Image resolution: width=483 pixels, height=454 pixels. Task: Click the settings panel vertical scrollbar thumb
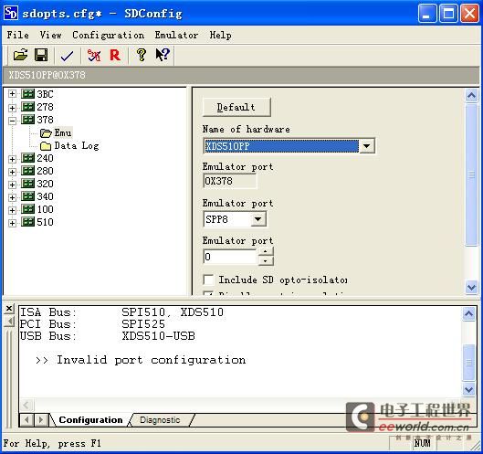pyautogui.click(x=472, y=174)
